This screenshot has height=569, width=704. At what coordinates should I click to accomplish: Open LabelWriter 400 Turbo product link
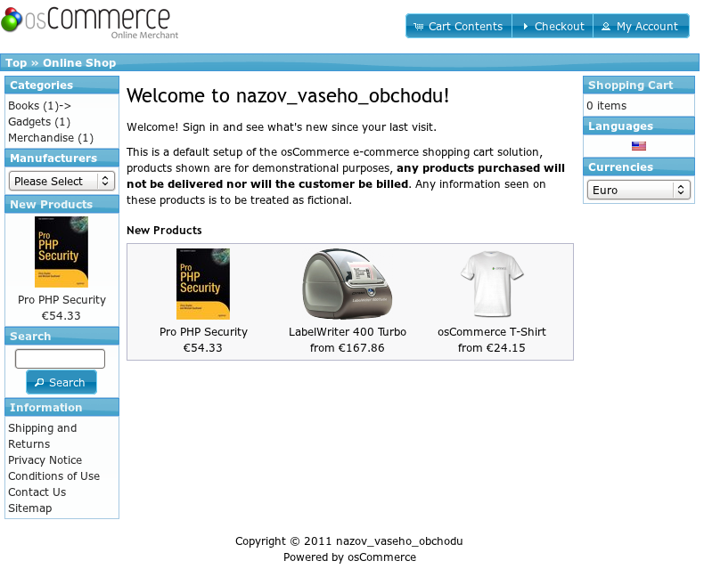(x=347, y=332)
